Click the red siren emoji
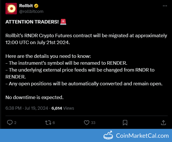The height and width of the screenshot is (142, 172). [63, 22]
